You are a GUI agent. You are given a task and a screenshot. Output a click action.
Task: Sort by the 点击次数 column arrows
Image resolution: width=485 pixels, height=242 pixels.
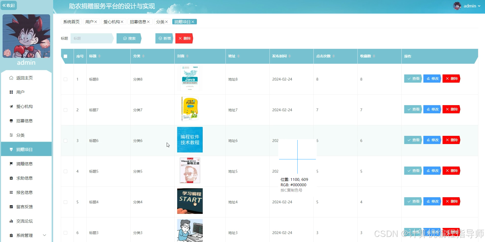(334, 56)
